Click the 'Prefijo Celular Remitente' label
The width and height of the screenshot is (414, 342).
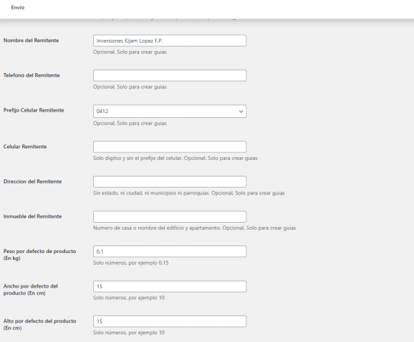(34, 110)
